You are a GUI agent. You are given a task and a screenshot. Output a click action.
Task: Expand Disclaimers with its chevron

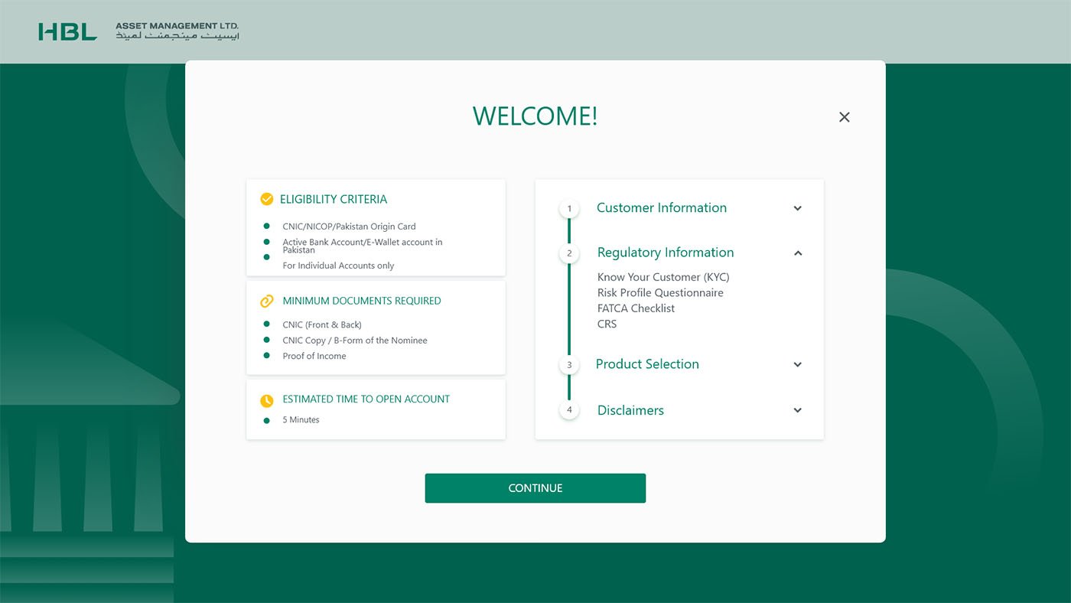click(x=798, y=410)
